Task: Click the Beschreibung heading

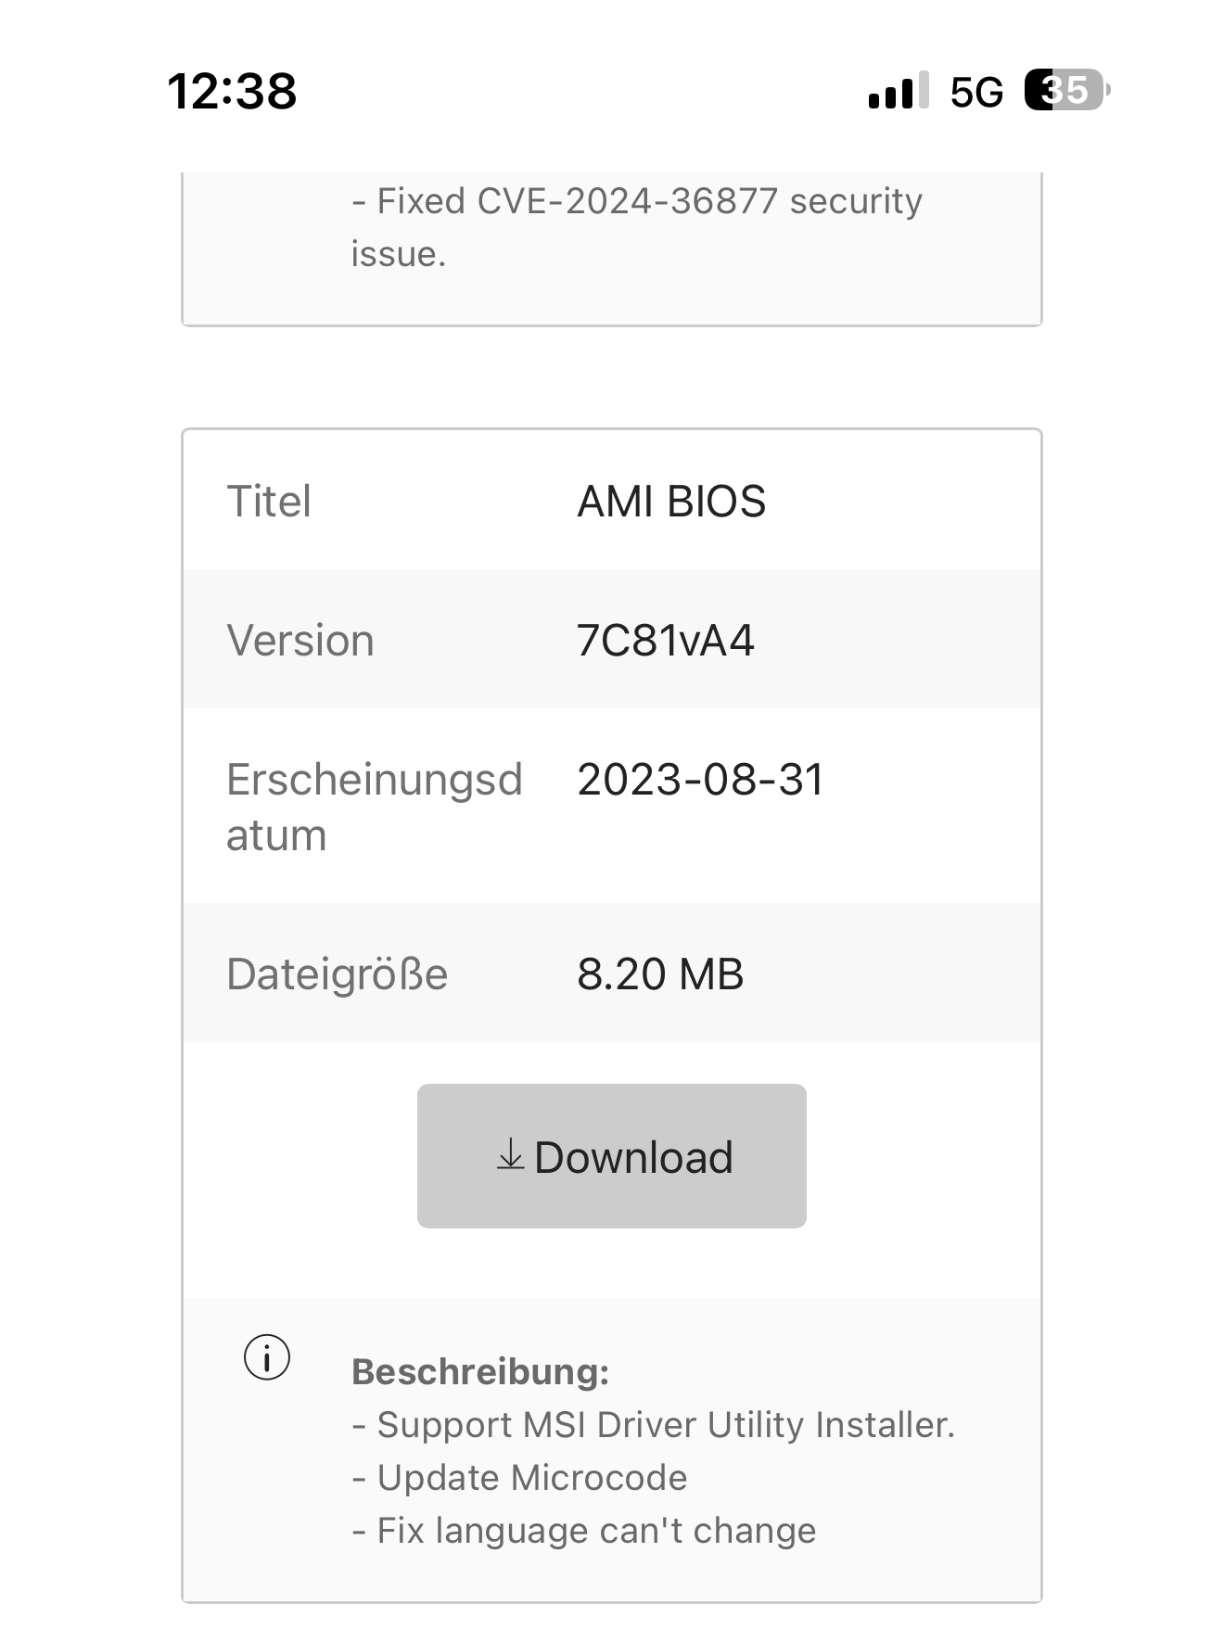Action: (480, 1371)
